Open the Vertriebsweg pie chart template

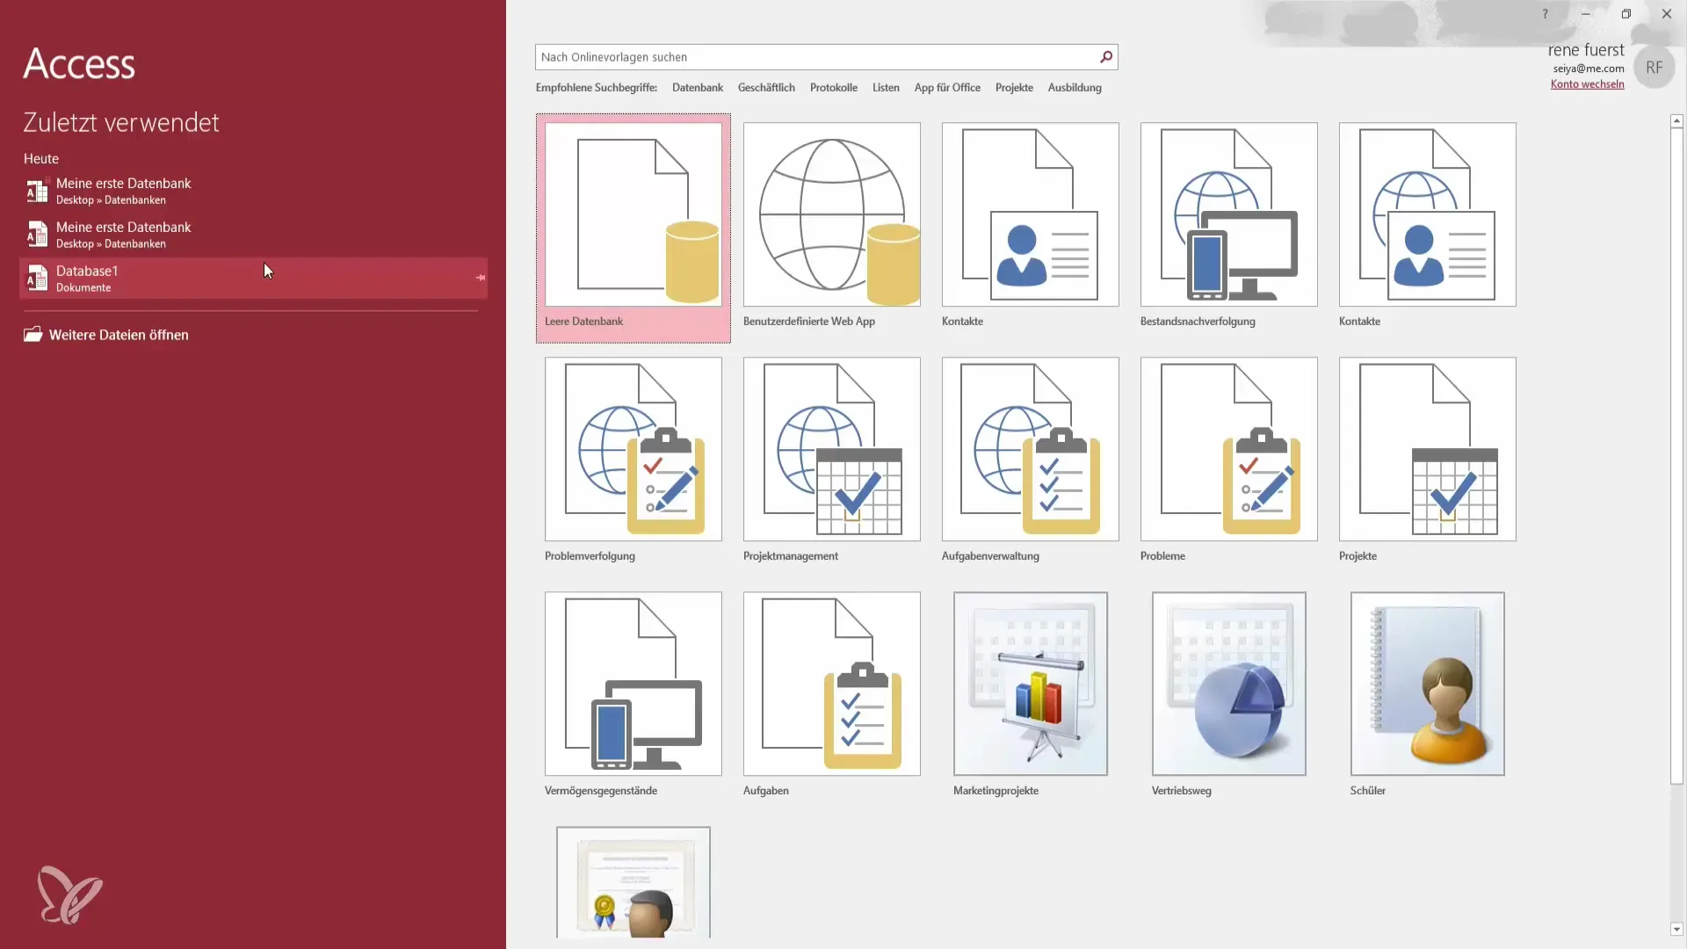(1228, 684)
